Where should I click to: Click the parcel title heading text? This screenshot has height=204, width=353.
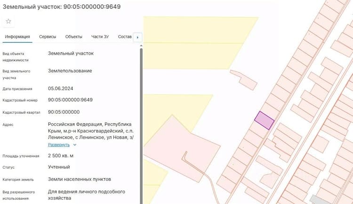(x=62, y=7)
